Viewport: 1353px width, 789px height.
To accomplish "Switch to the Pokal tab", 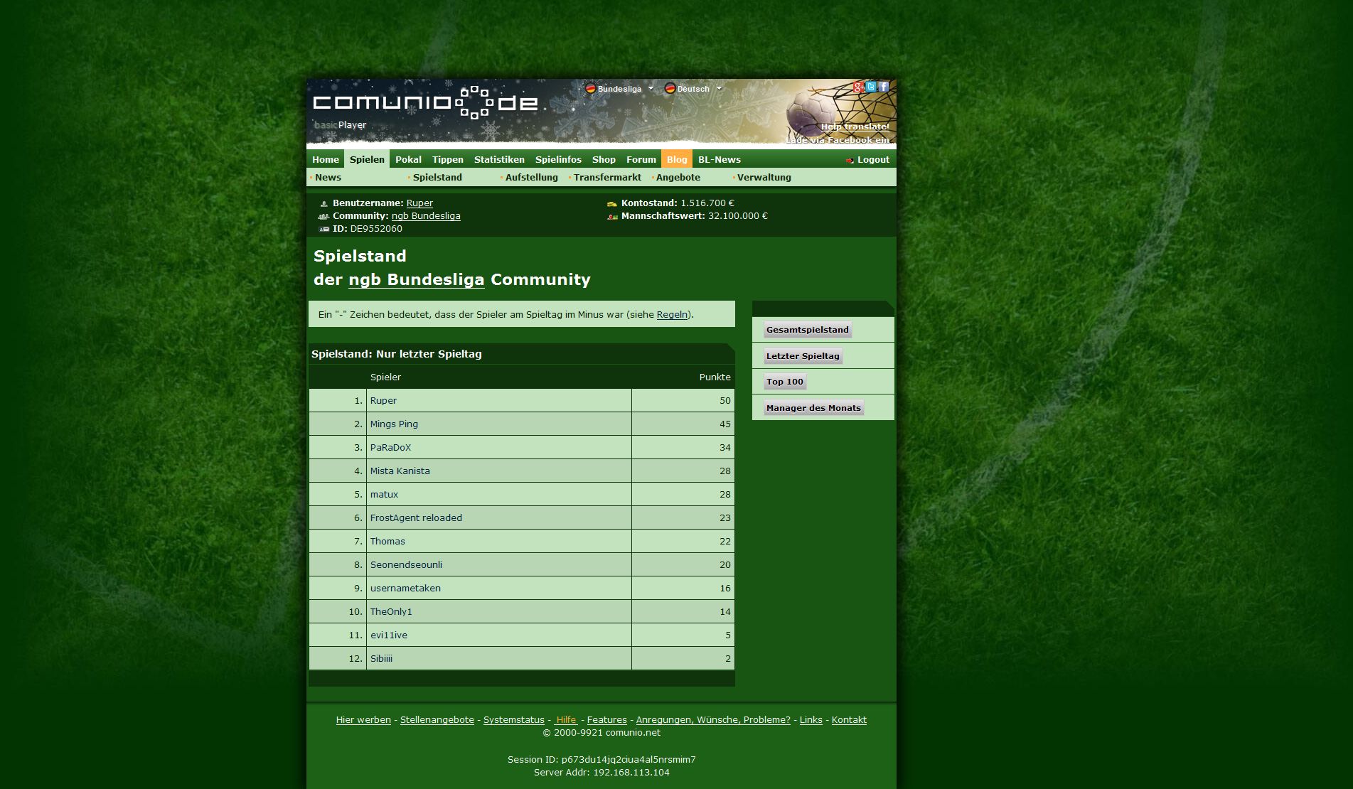I will 408,160.
